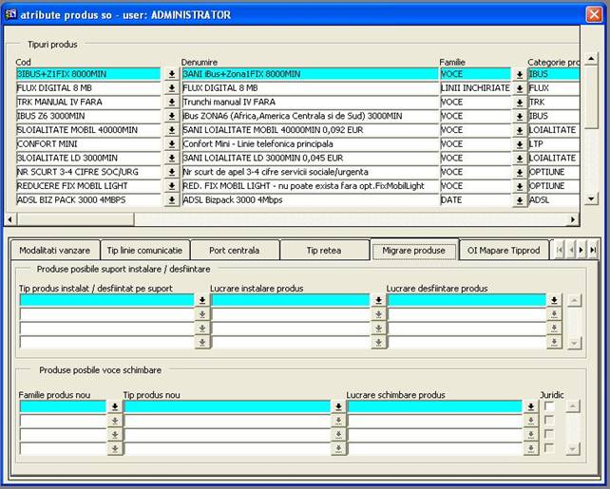The image size is (610, 489).
Task: Click the app icon in title bar
Action: pos(12,15)
